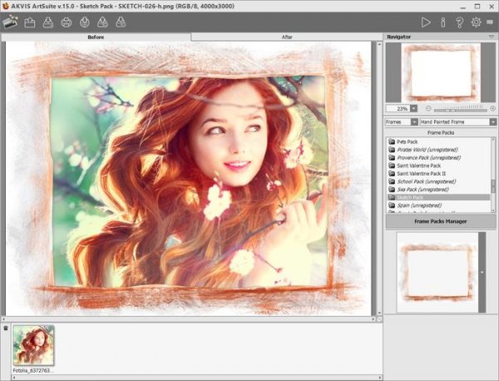Open Help with the question mark icon
Screen dimensions: 499x381
click(x=460, y=22)
